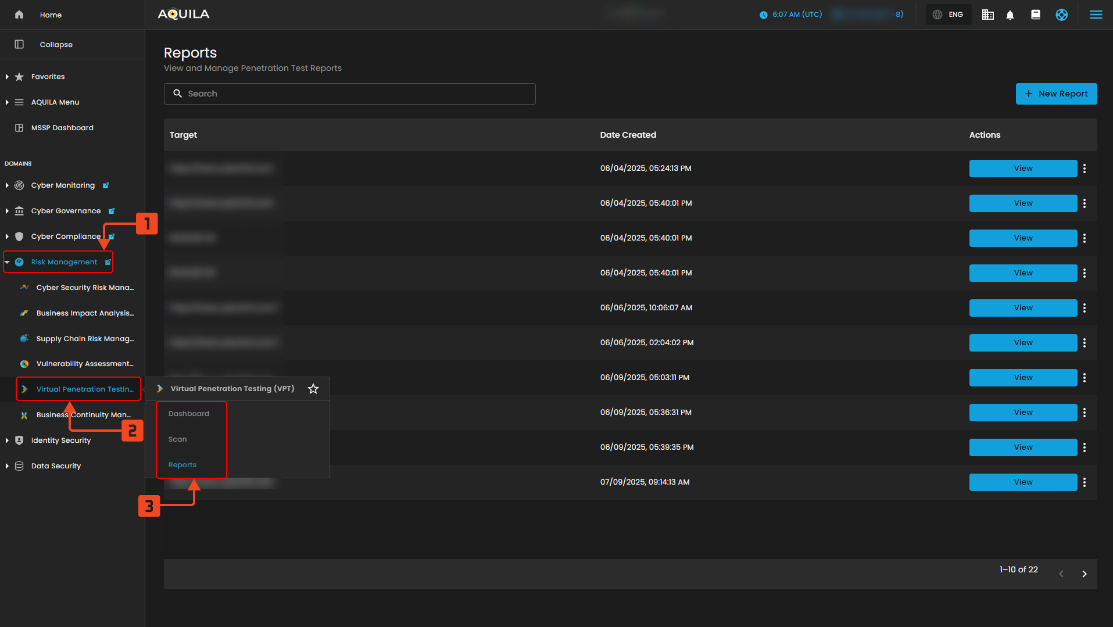The height and width of the screenshot is (627, 1113).
Task: Go to the next page of reports
Action: point(1085,574)
